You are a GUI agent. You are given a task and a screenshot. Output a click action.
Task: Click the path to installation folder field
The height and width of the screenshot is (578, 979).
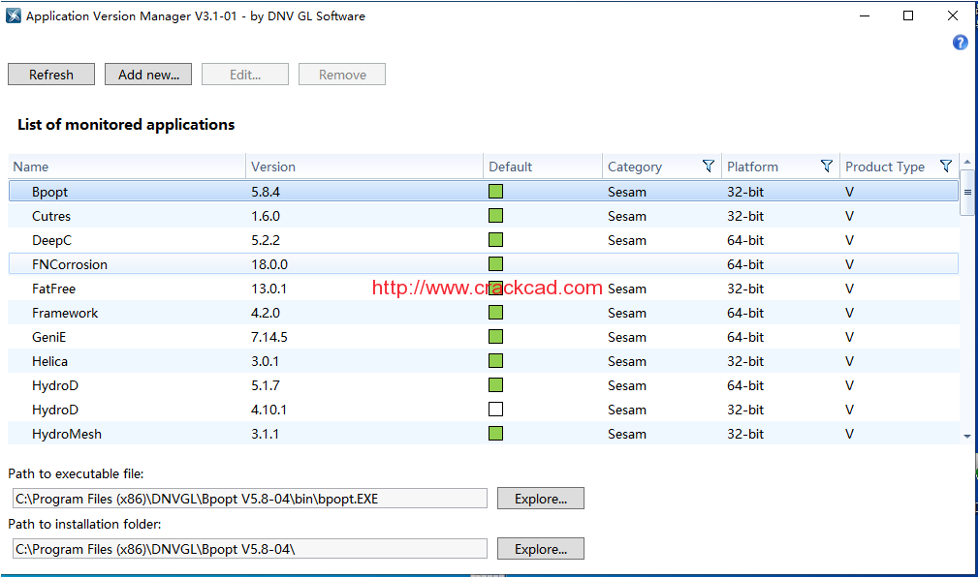click(250, 549)
